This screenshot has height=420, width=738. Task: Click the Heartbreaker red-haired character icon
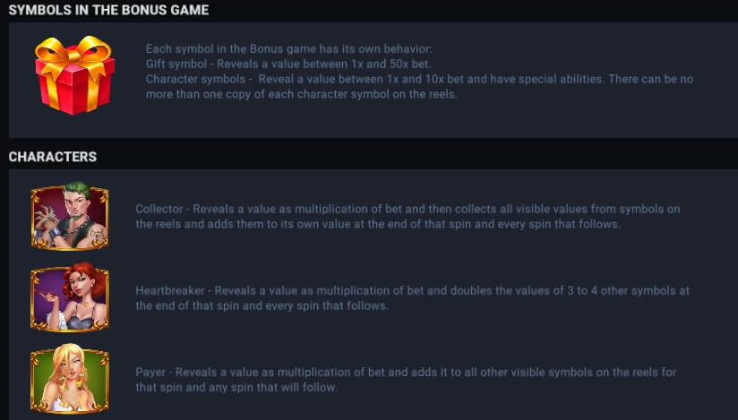coord(70,297)
